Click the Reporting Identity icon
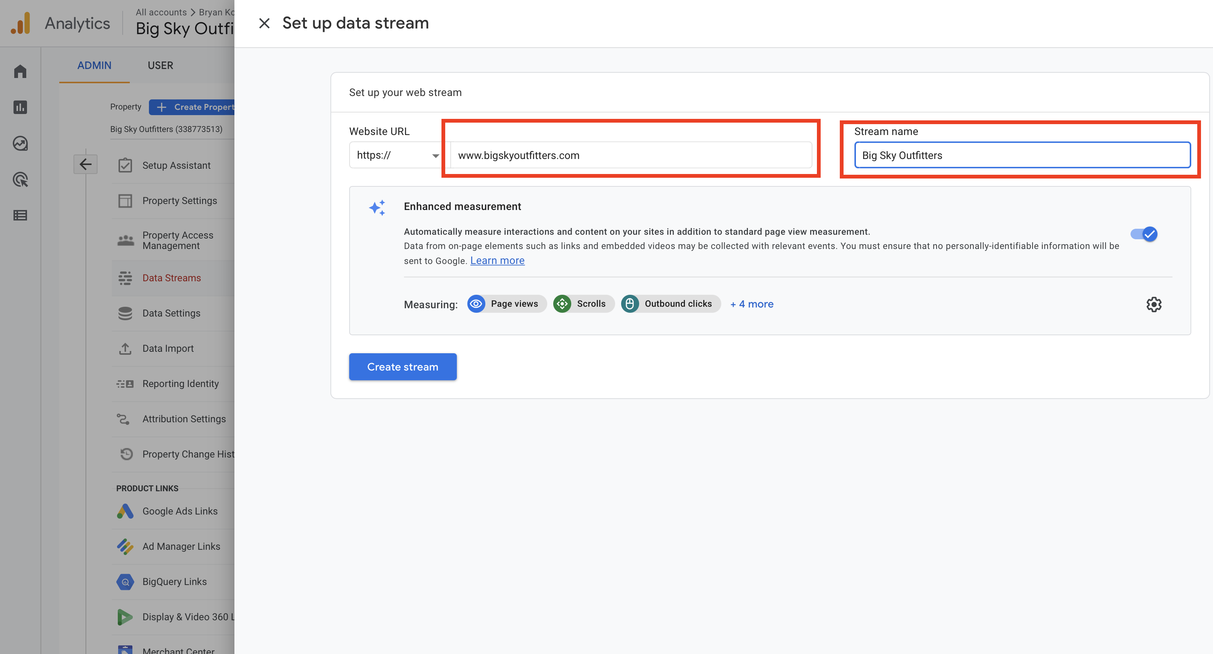Viewport: 1213px width, 654px height. coord(125,384)
